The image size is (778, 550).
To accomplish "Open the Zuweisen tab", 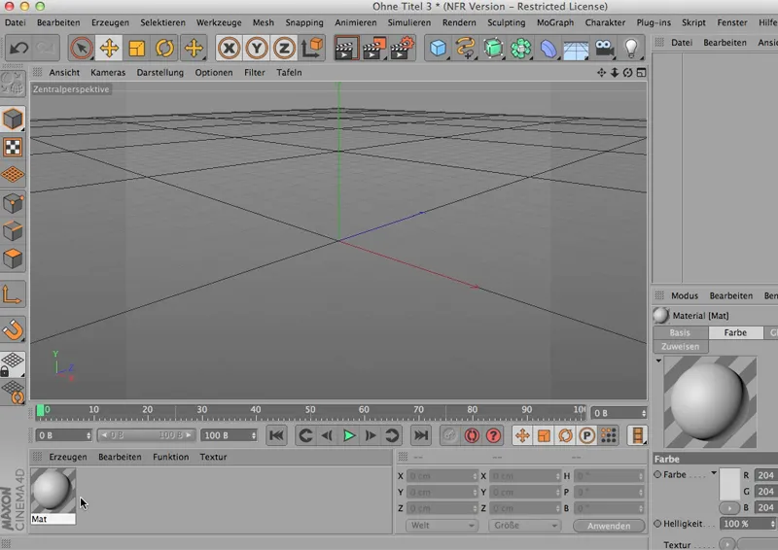I will click(x=680, y=346).
